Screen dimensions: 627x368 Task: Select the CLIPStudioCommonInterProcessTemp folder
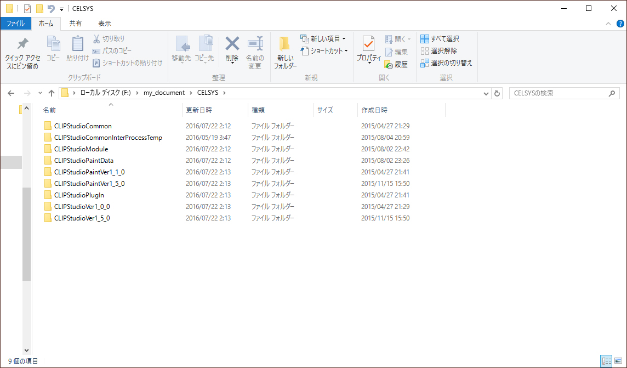point(103,138)
